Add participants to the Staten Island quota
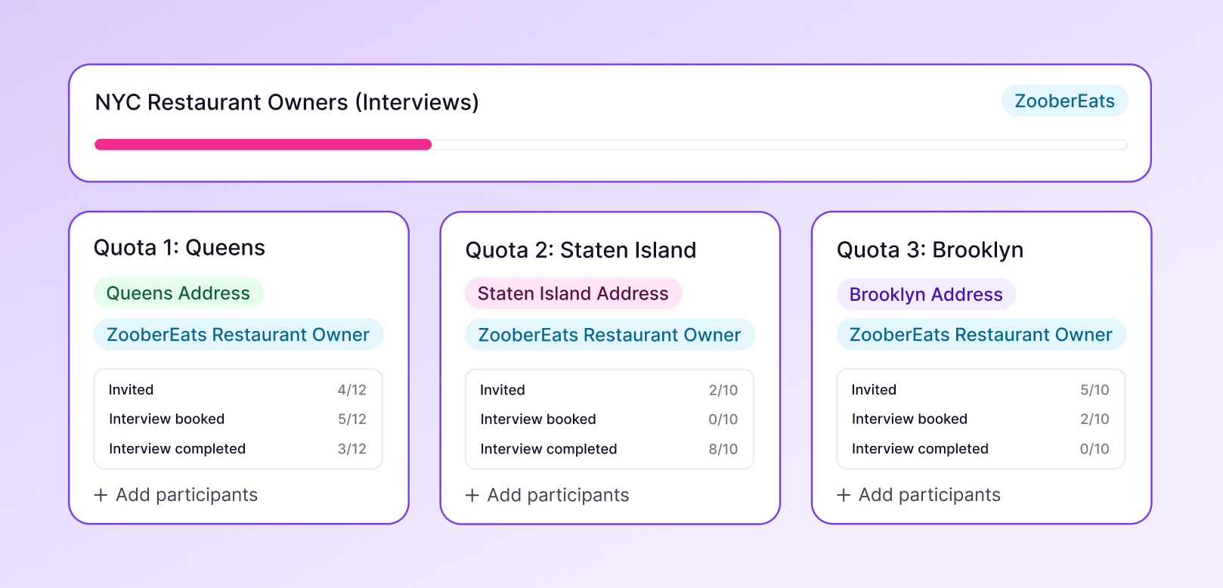Image resolution: width=1223 pixels, height=588 pixels. pyautogui.click(x=547, y=495)
